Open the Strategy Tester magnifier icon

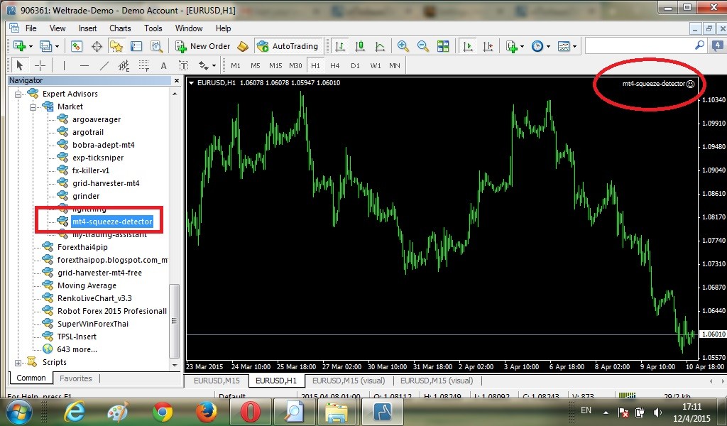156,46
